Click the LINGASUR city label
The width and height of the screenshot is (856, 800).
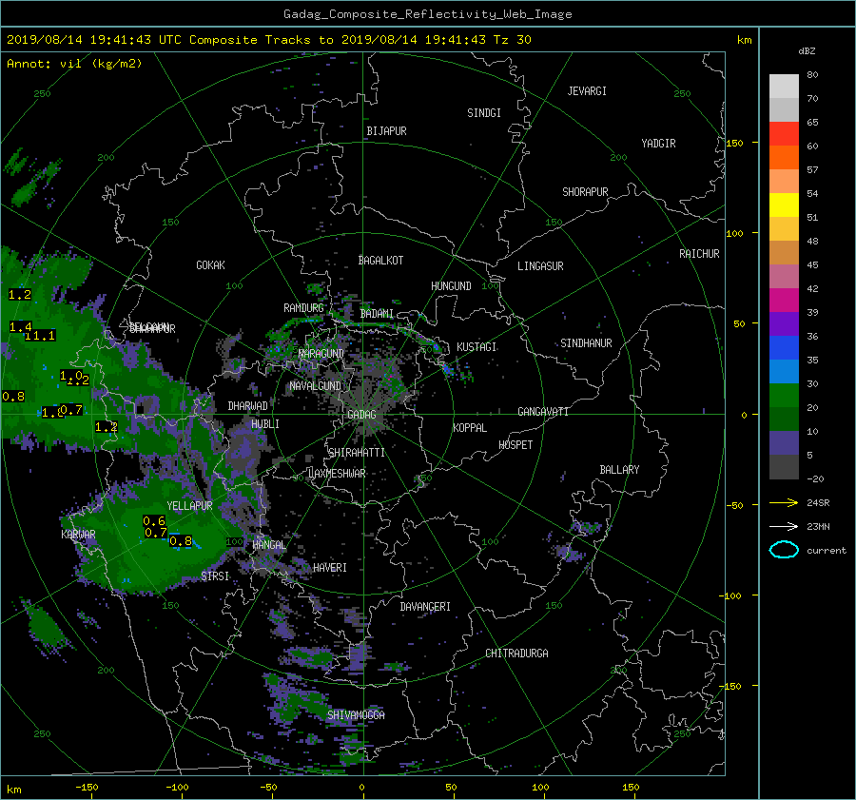[540, 266]
